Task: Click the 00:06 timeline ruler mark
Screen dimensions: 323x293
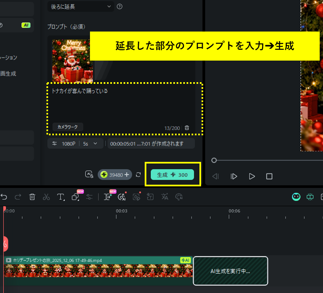Action: [234, 211]
